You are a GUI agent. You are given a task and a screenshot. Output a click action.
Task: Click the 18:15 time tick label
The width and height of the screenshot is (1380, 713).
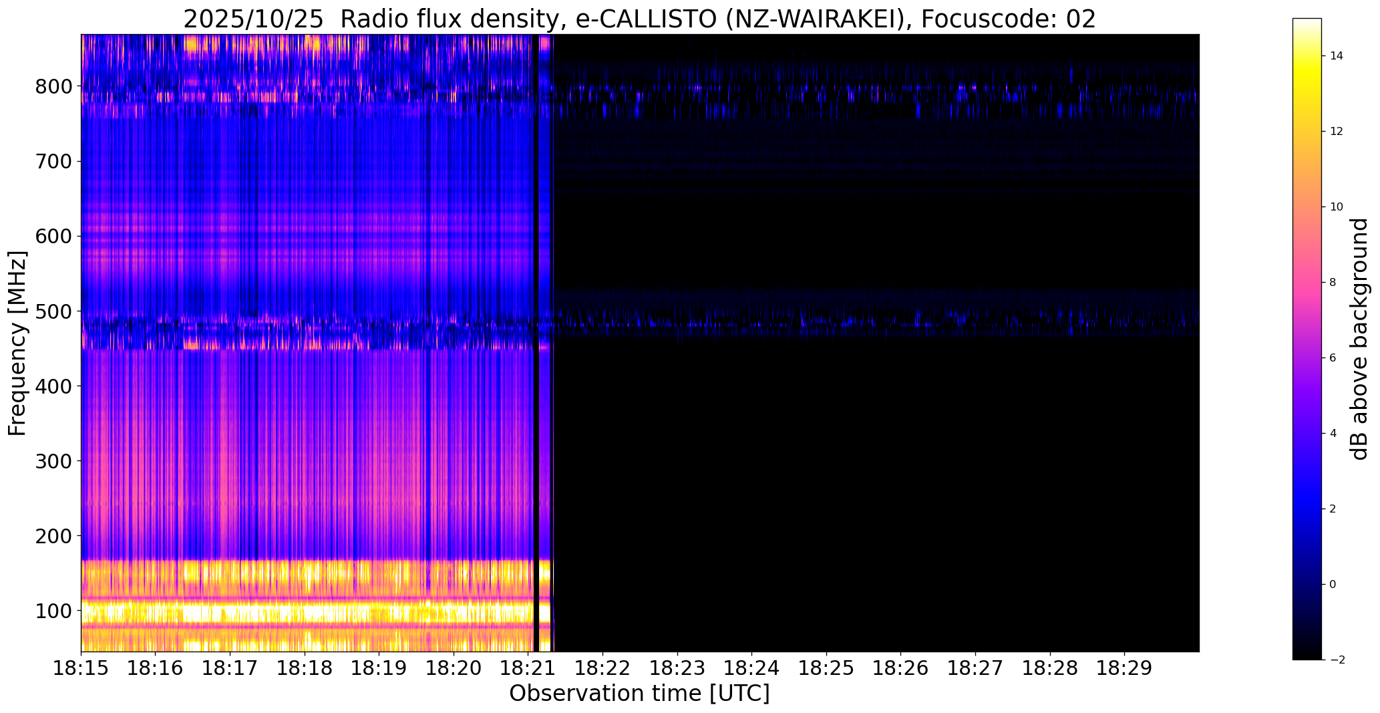(81, 668)
